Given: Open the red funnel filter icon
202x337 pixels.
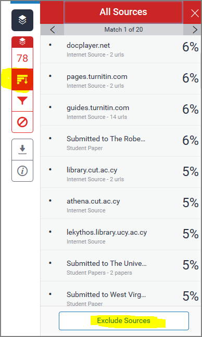Looking at the screenshot, I should tap(22, 101).
